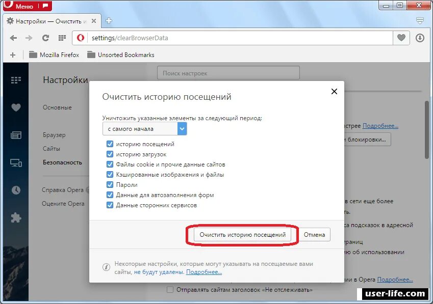Select 'Безопасность' settings section
This screenshot has width=433, height=304.
click(62, 162)
